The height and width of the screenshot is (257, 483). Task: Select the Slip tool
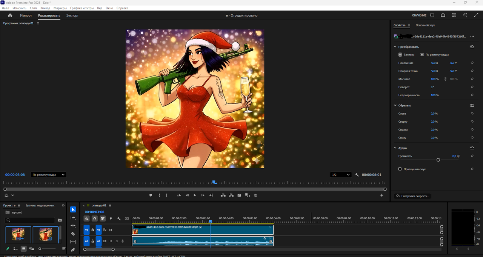click(x=73, y=242)
